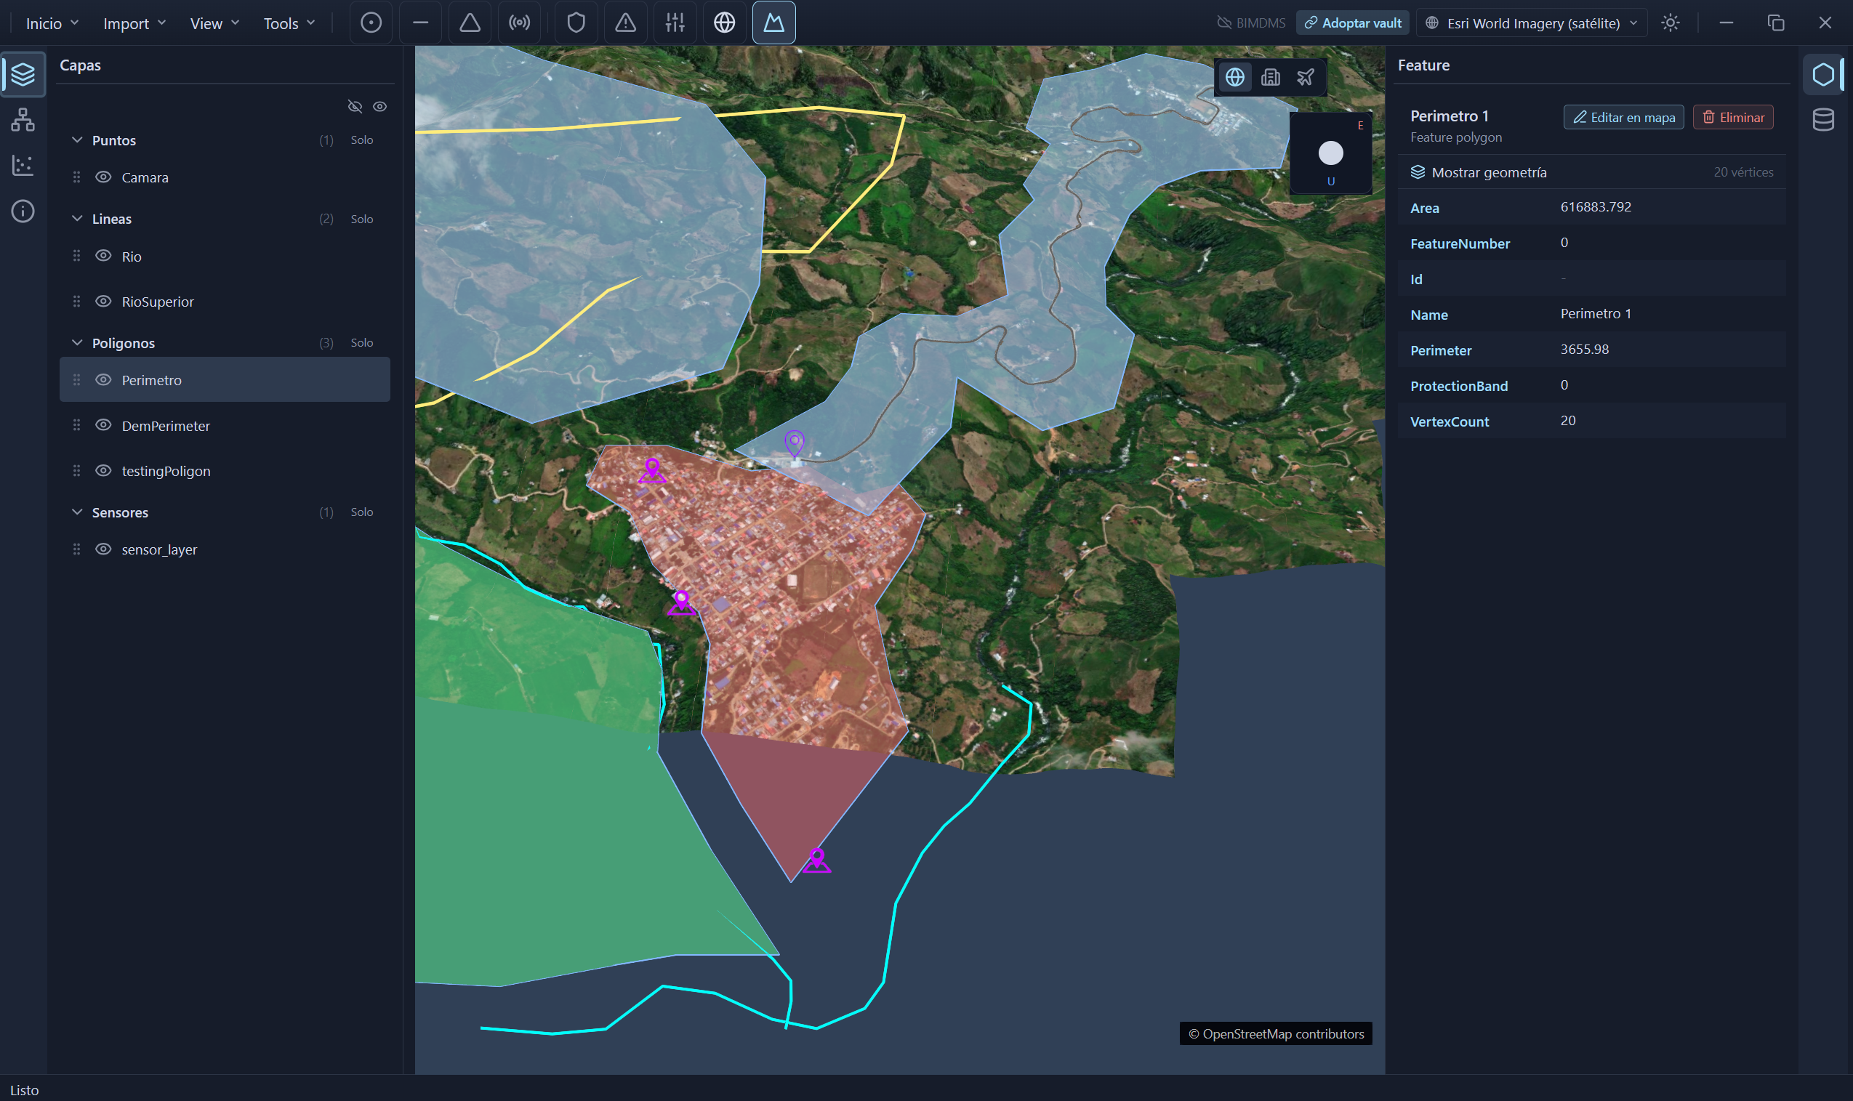This screenshot has height=1101, width=1853.
Task: Select the DemPerimeter layer row
Action: point(225,426)
